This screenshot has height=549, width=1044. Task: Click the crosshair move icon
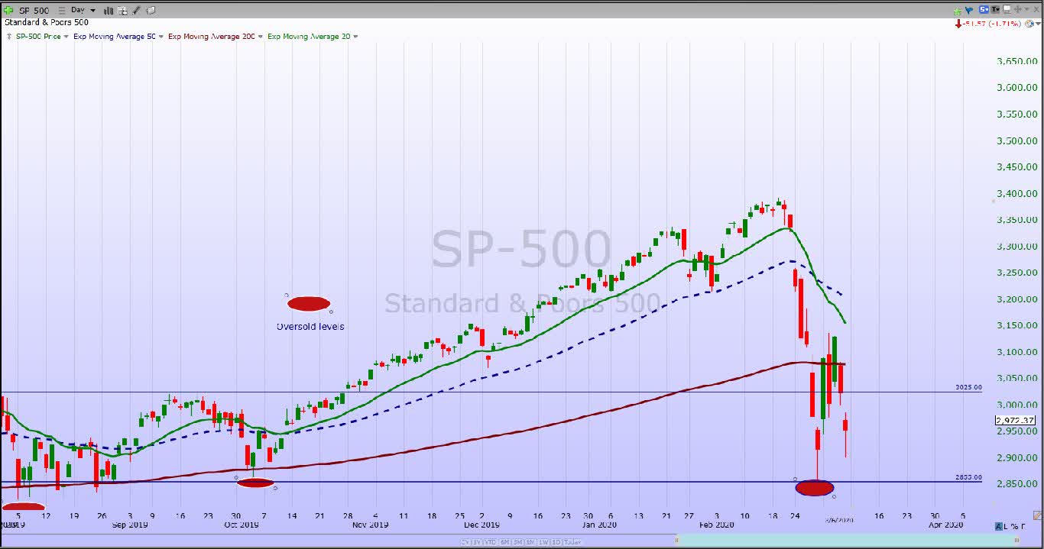point(1017,9)
